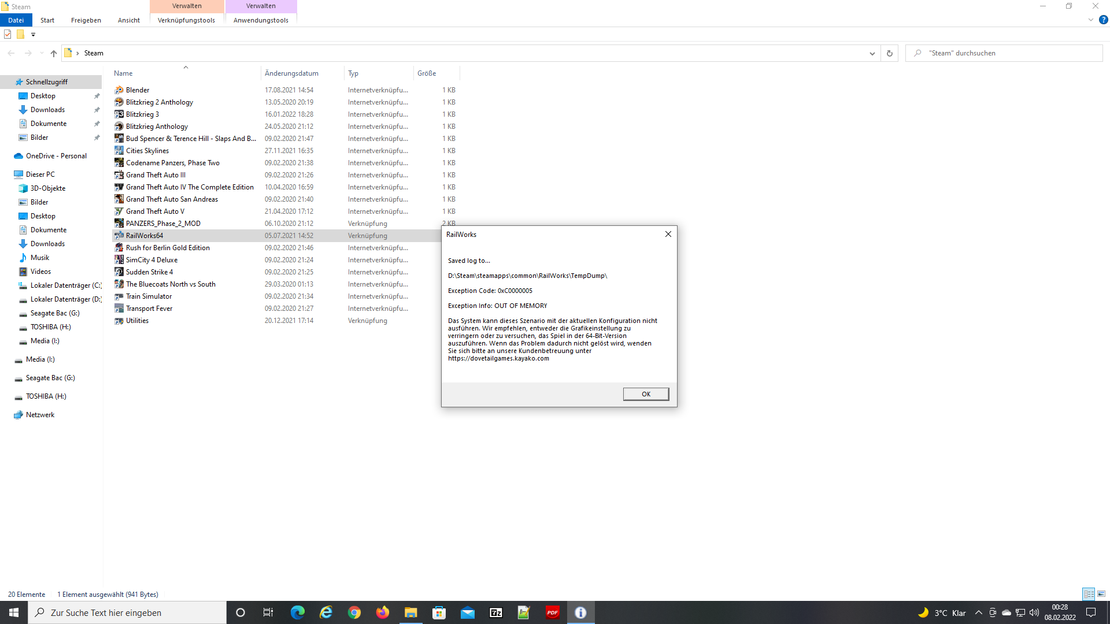This screenshot has width=1110, height=624.
Task: Open Task View on the taskbar
Action: point(268,612)
